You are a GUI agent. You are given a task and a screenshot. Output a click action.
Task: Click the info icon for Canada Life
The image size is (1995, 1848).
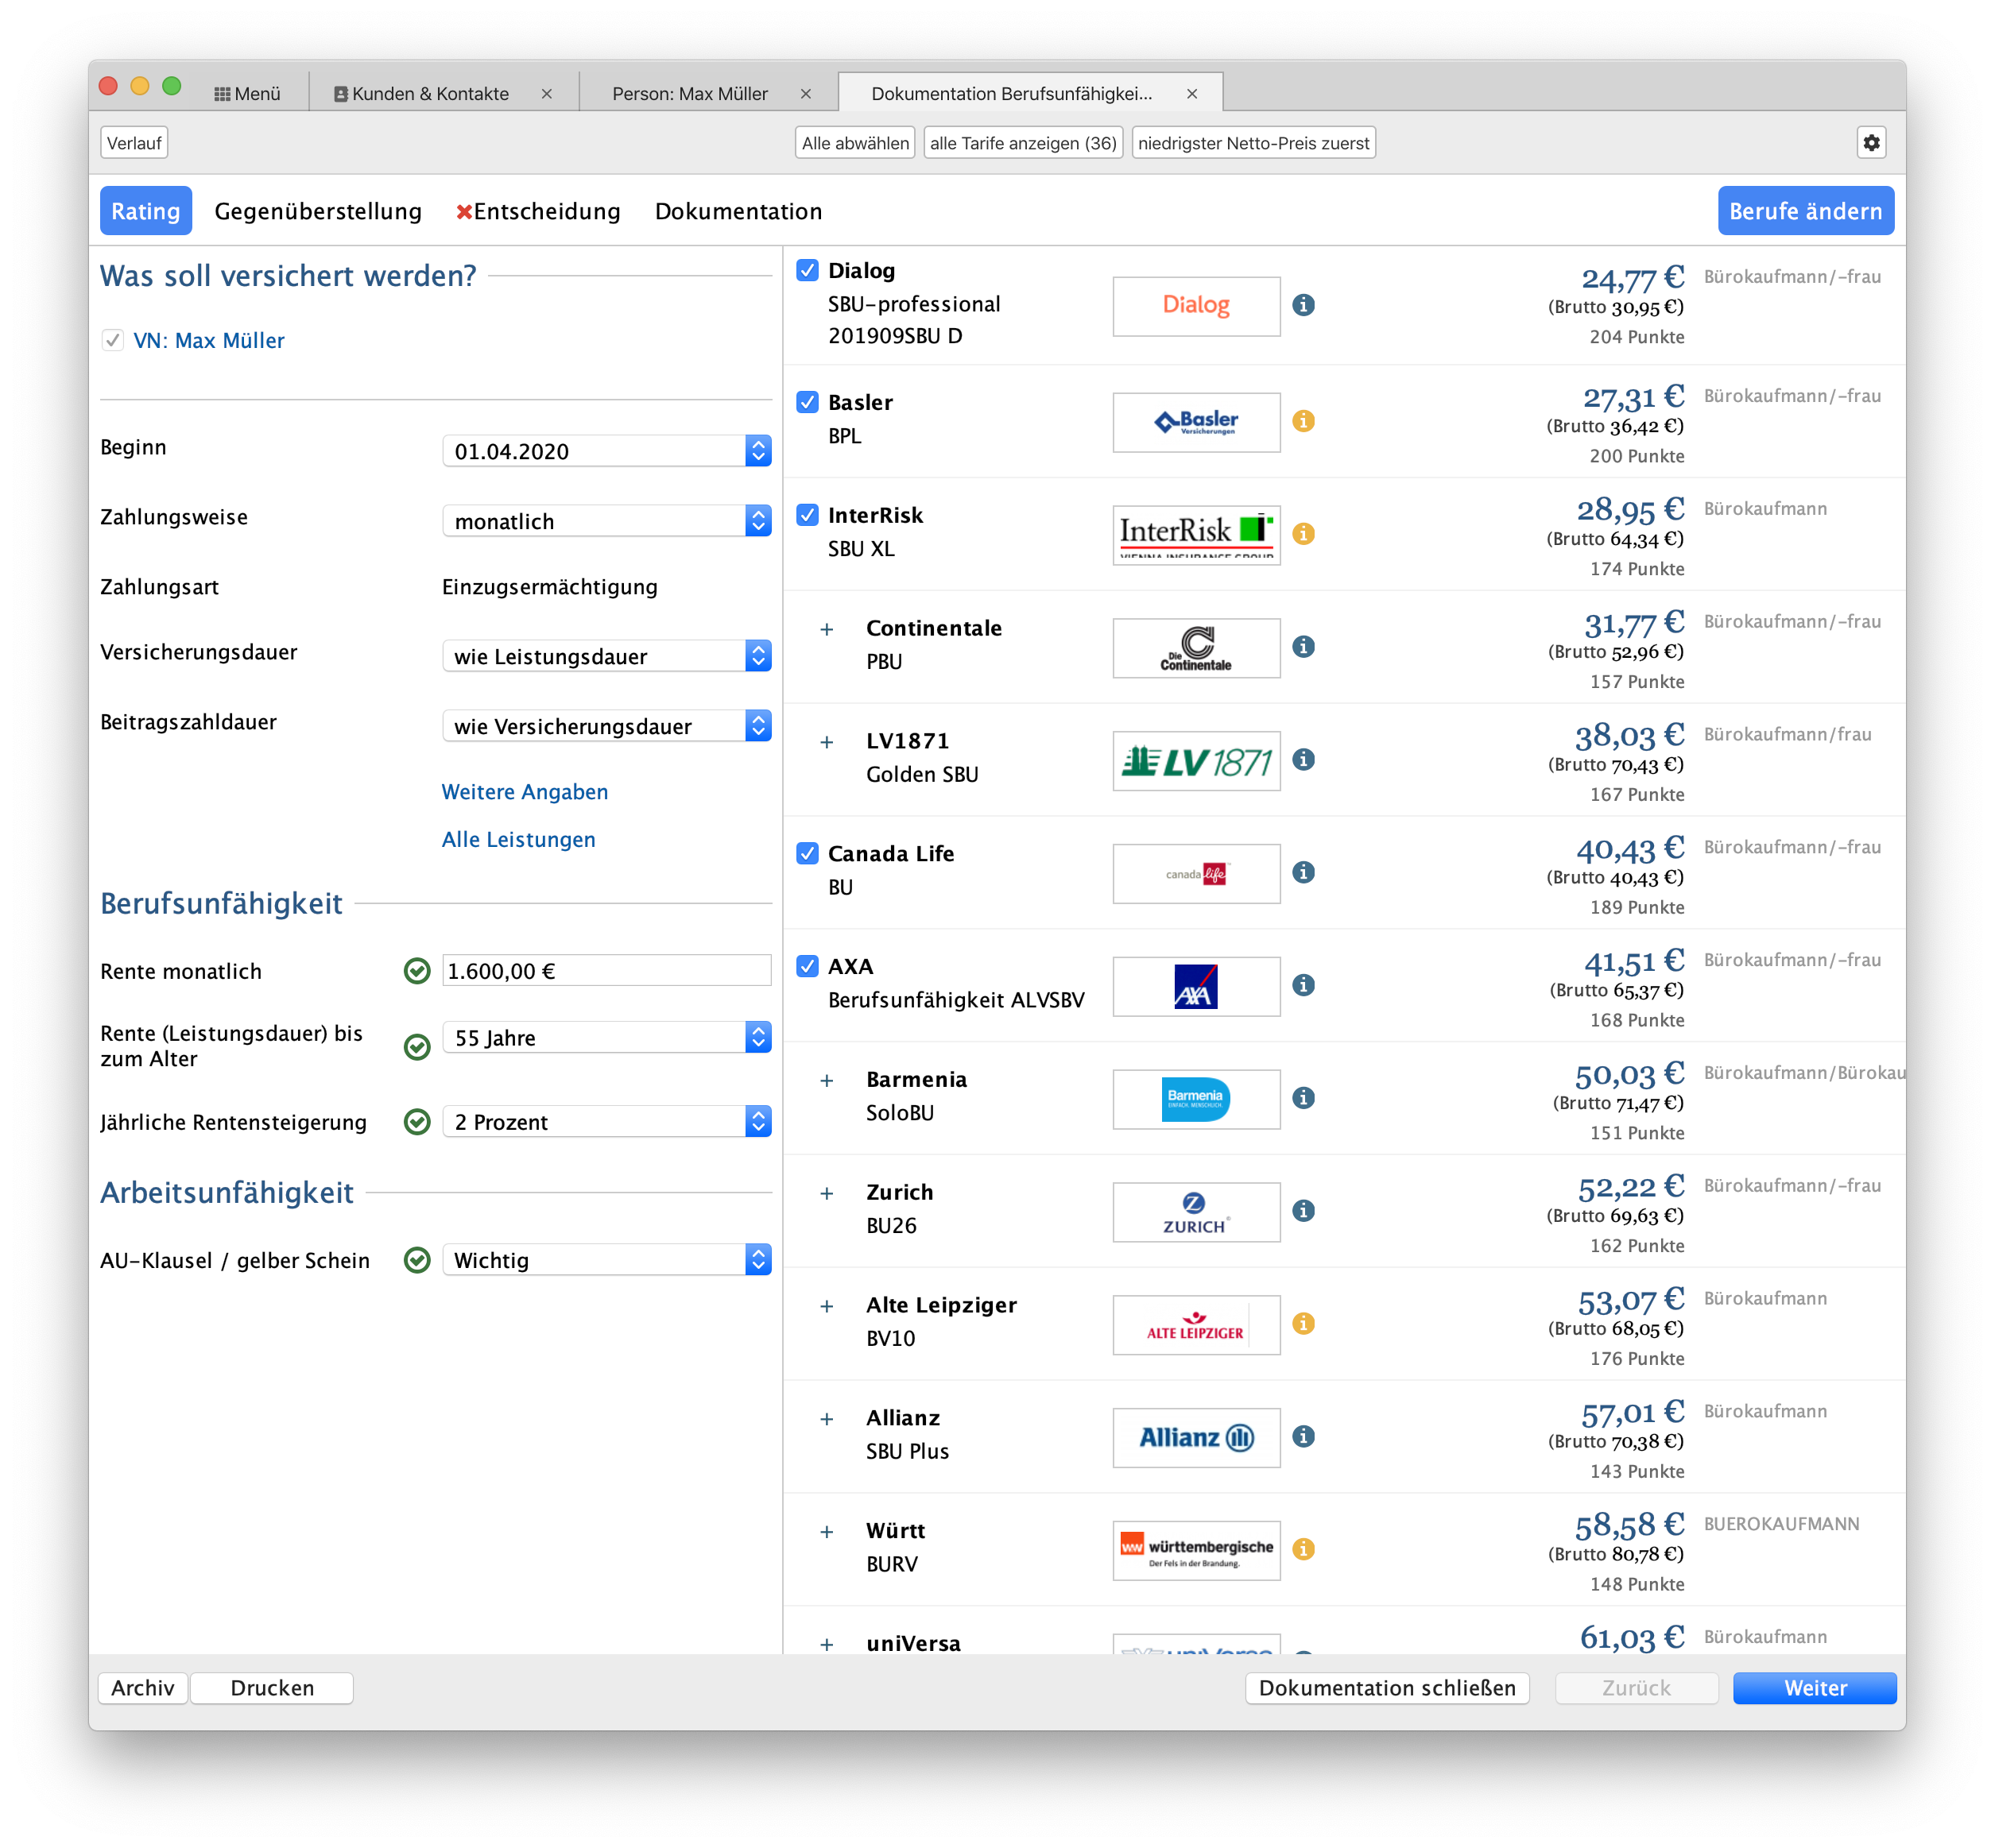pyautogui.click(x=1303, y=872)
